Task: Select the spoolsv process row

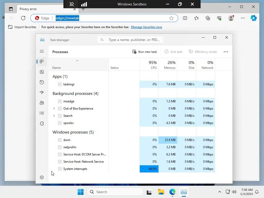Action: (131, 123)
